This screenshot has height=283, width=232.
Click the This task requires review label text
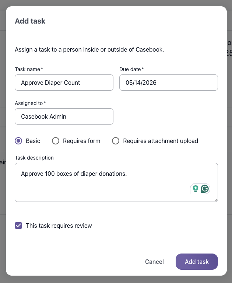[59, 226]
